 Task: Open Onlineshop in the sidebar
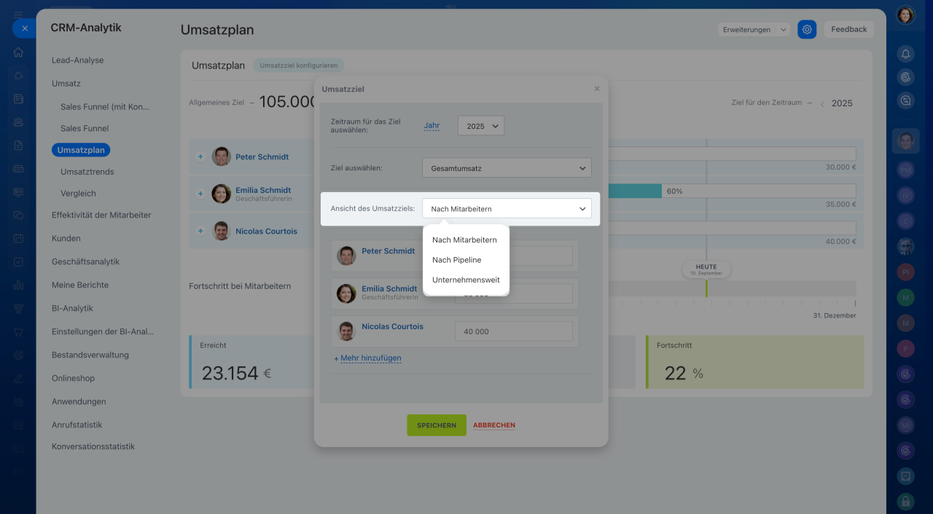[x=73, y=378]
